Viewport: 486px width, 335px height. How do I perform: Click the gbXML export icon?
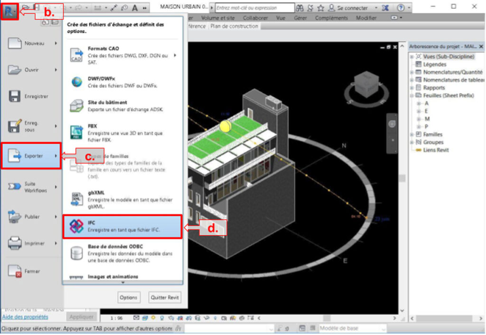tap(76, 197)
